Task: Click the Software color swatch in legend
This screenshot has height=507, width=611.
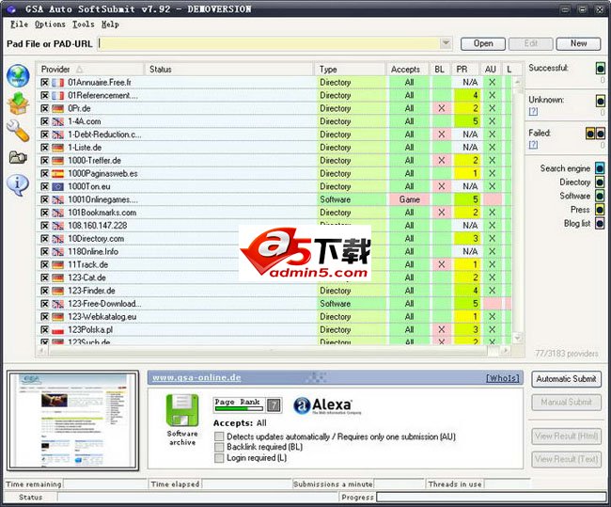Action: coord(600,196)
